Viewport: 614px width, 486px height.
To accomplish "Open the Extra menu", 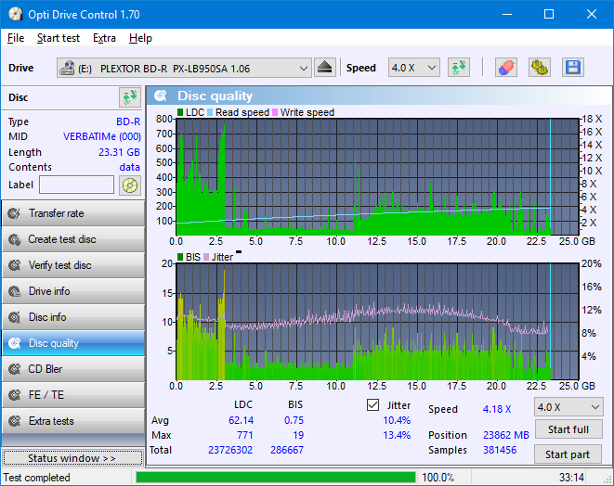I will click(x=104, y=38).
